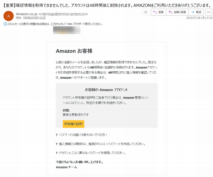Click the email subject line starting 【重要】
Viewport: 213px width, 177px height.
[x=107, y=5]
